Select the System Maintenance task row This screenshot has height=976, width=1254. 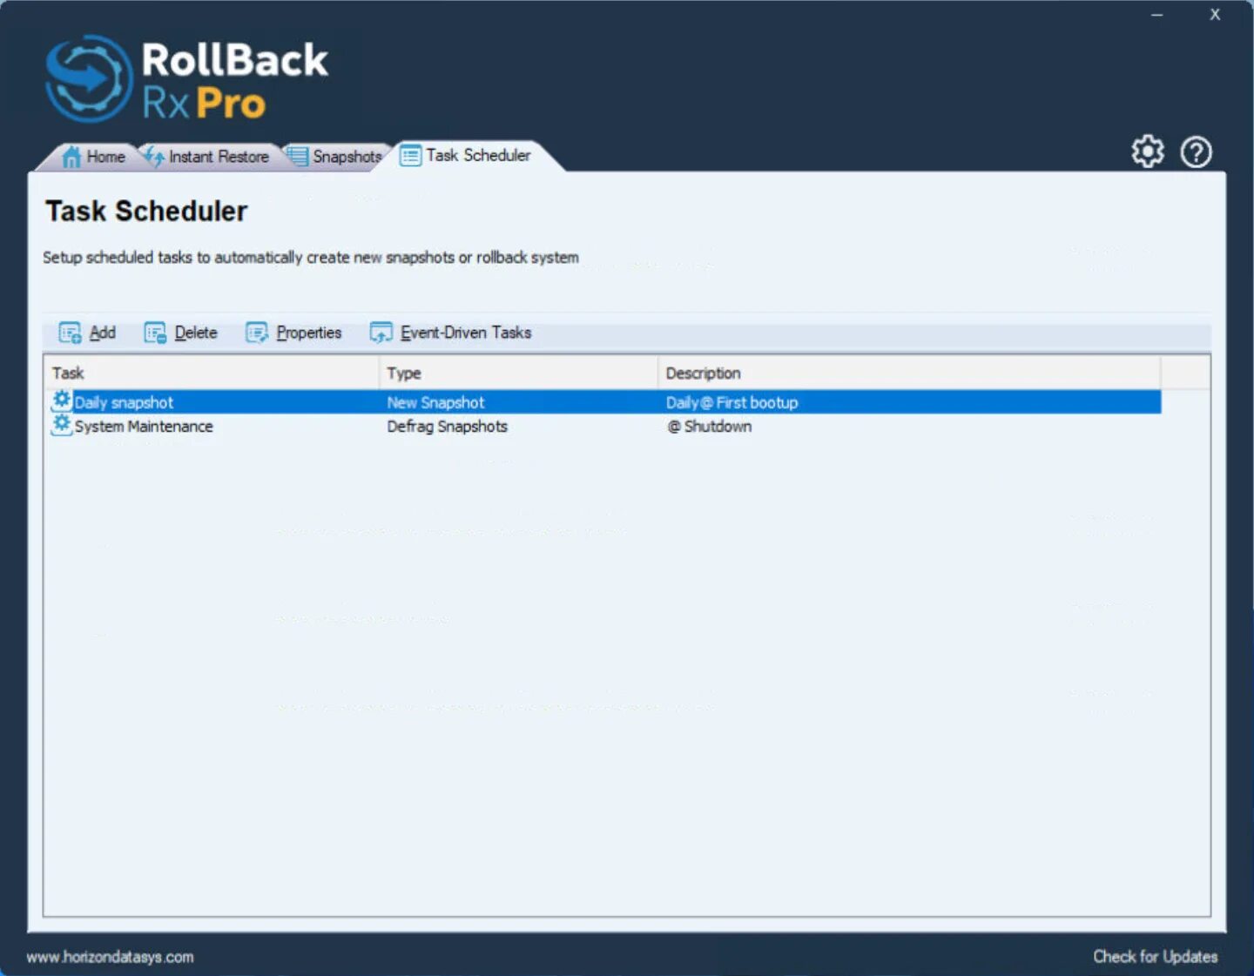604,426
